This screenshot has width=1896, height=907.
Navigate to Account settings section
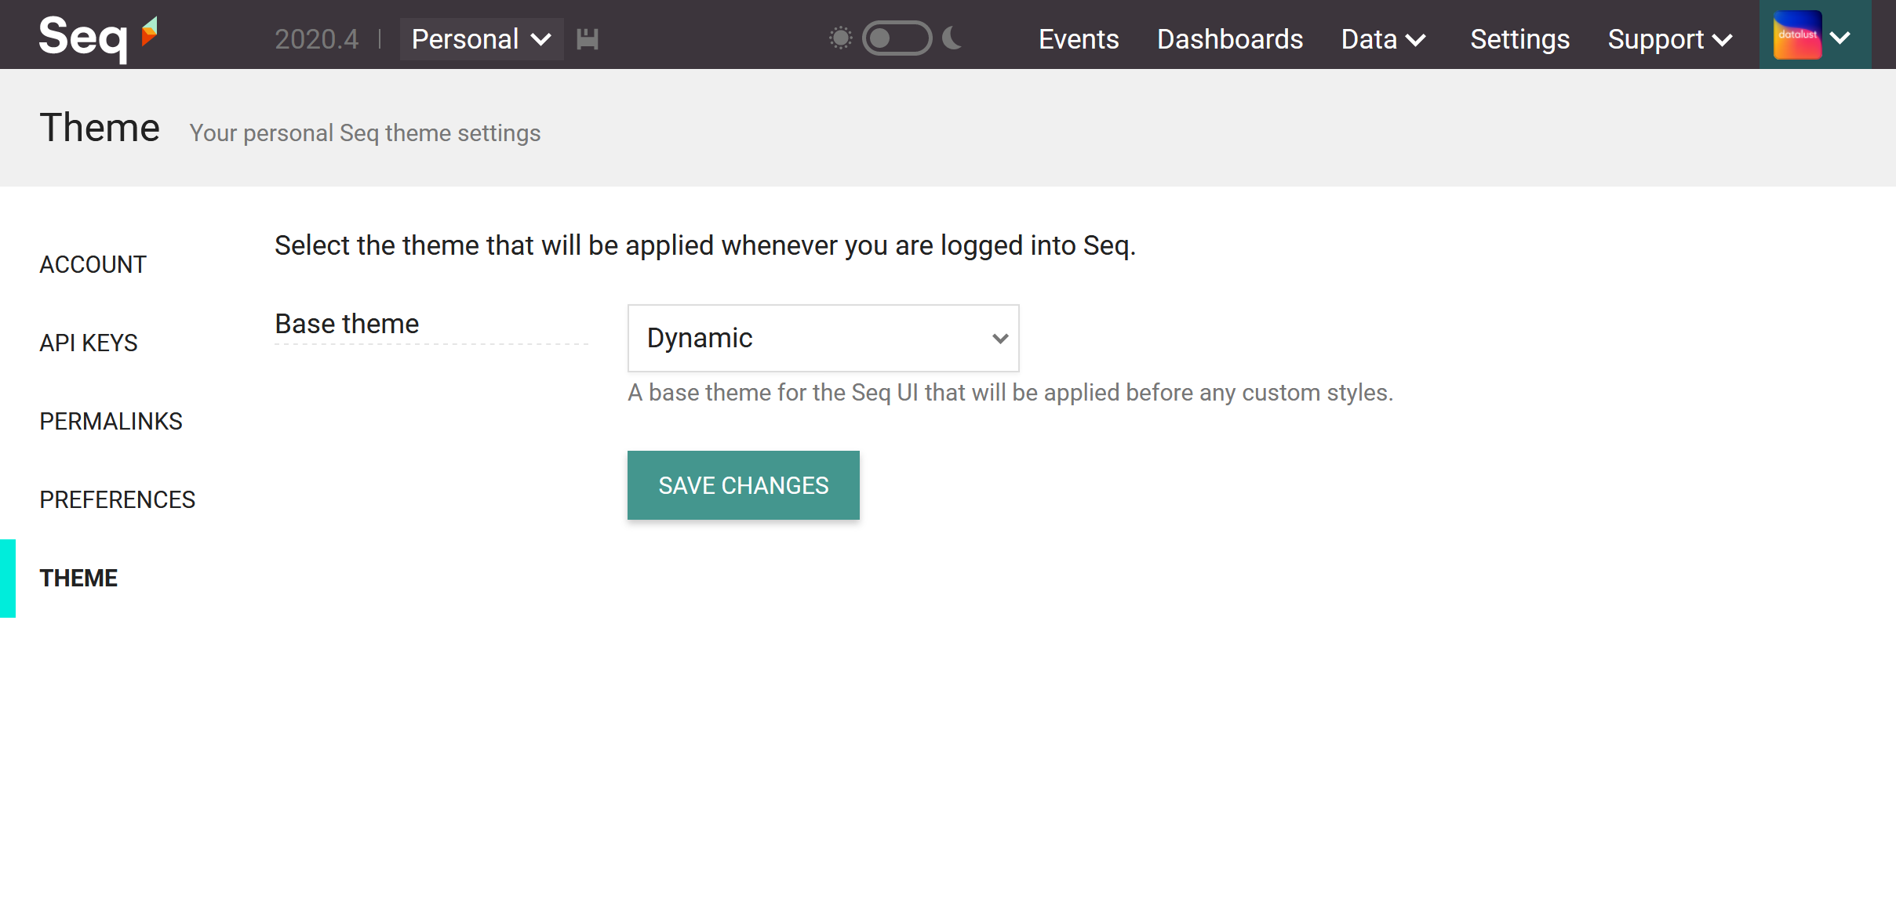pyautogui.click(x=93, y=262)
